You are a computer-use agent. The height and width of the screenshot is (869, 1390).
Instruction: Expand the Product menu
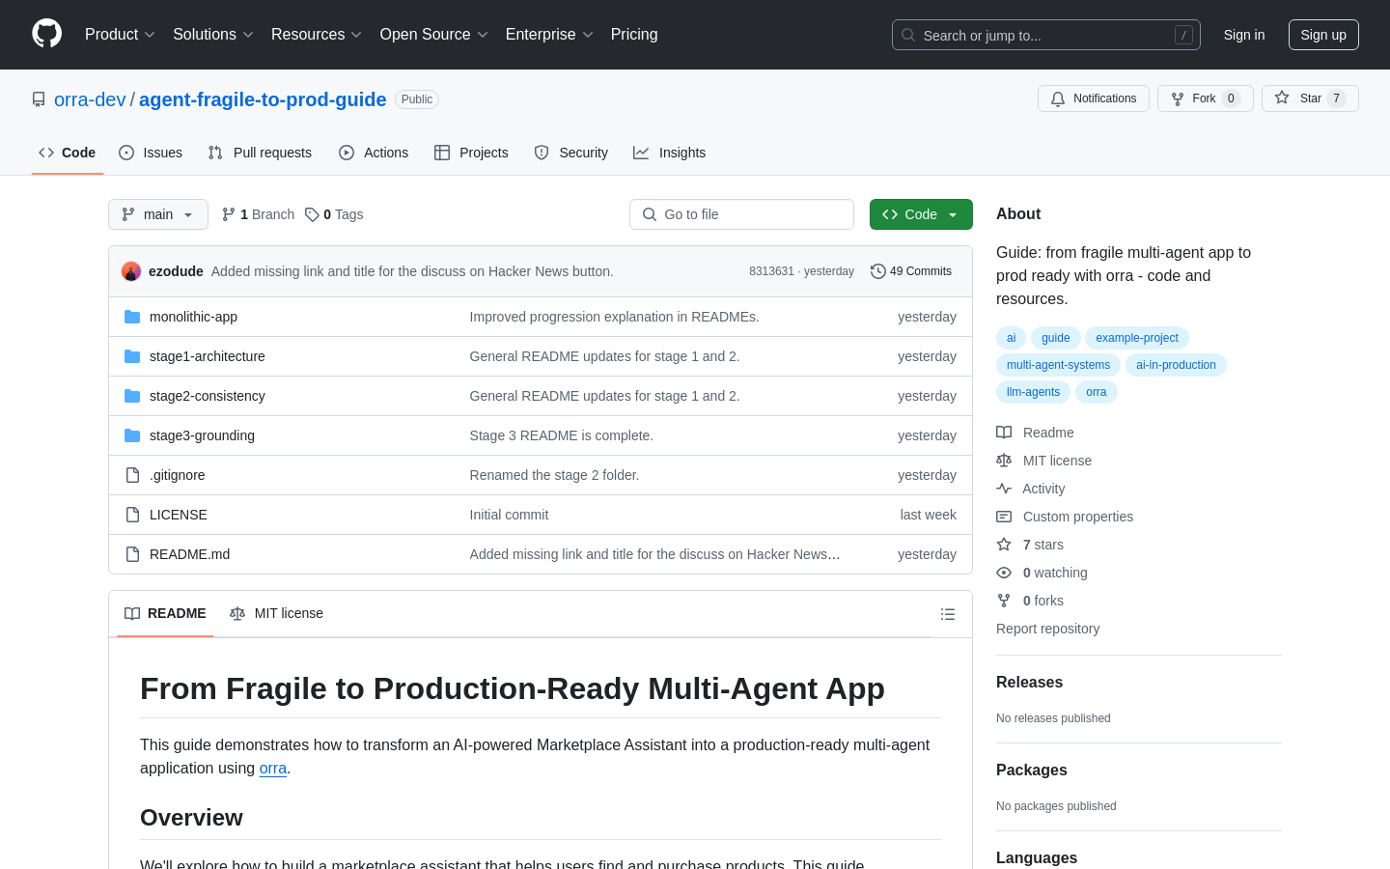point(120,35)
